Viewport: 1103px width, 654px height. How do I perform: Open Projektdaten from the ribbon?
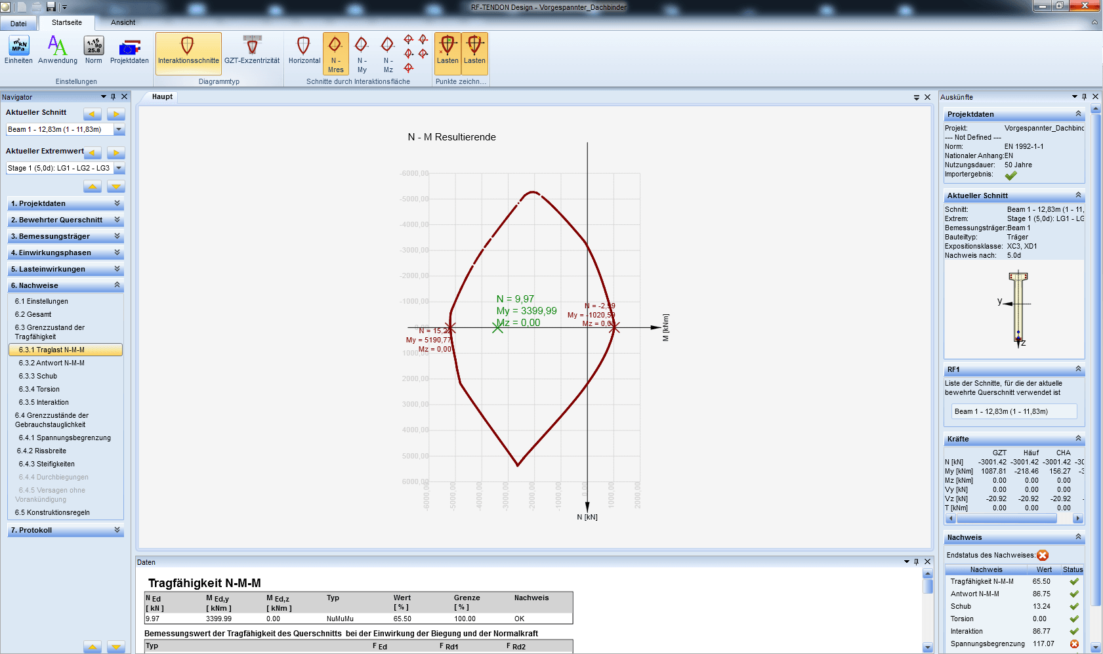pos(129,50)
